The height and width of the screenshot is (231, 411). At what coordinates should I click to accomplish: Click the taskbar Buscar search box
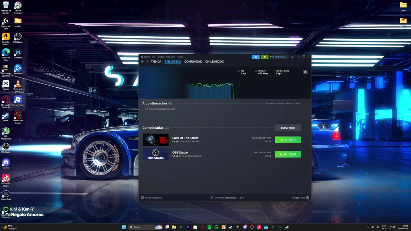pyautogui.click(x=145, y=227)
